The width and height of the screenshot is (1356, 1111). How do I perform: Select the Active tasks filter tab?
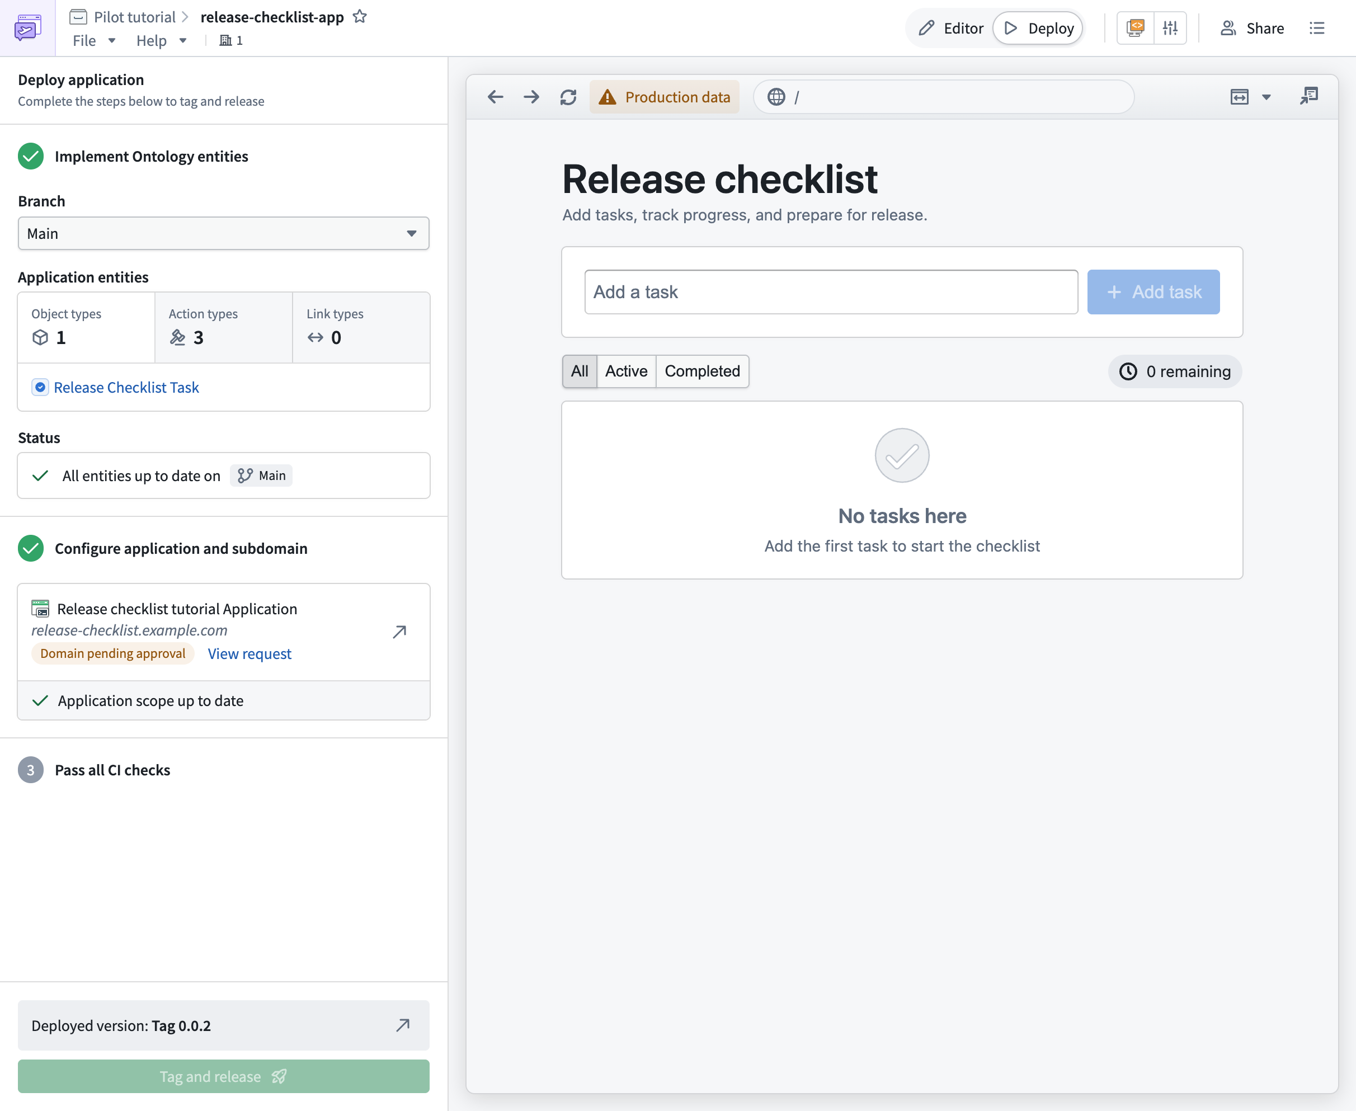point(627,371)
